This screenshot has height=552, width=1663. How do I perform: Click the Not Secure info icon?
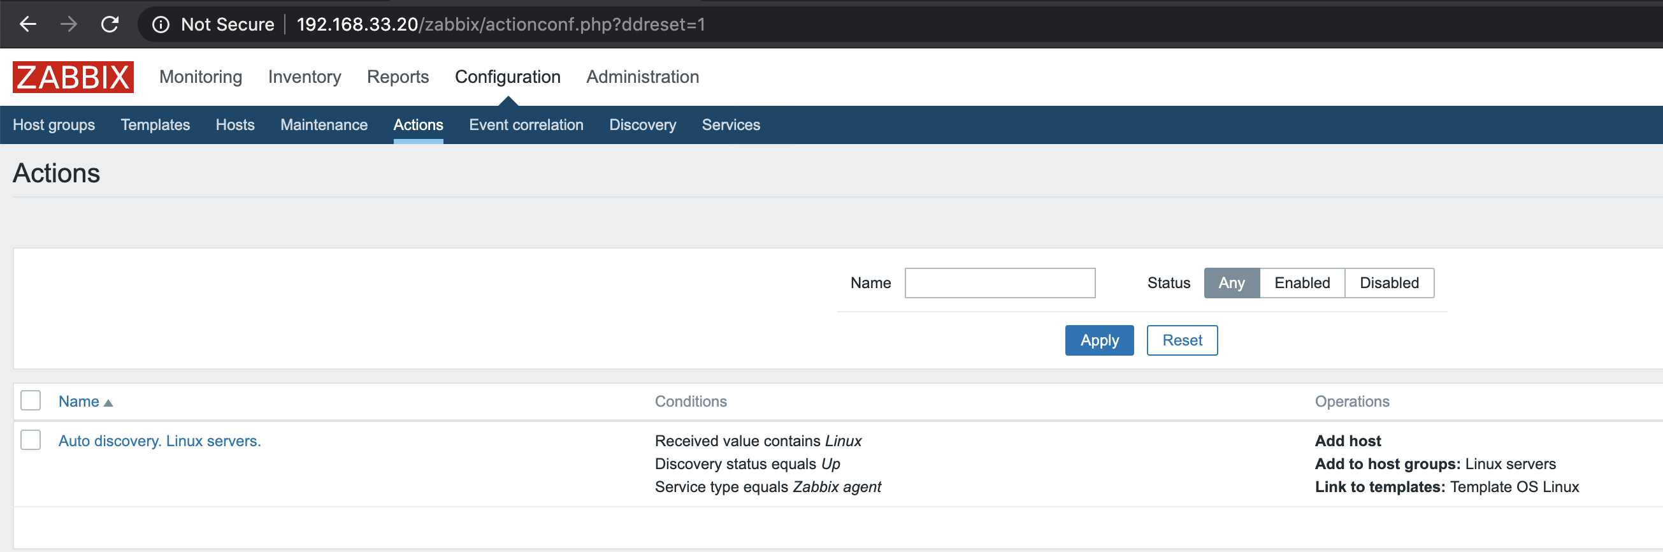(x=161, y=24)
